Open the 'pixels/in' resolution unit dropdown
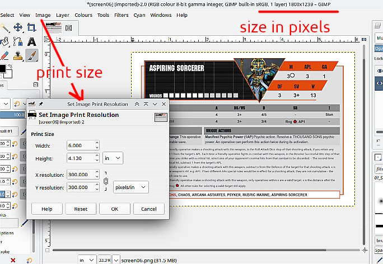Viewport: 383px width, 264px height. [x=130, y=187]
